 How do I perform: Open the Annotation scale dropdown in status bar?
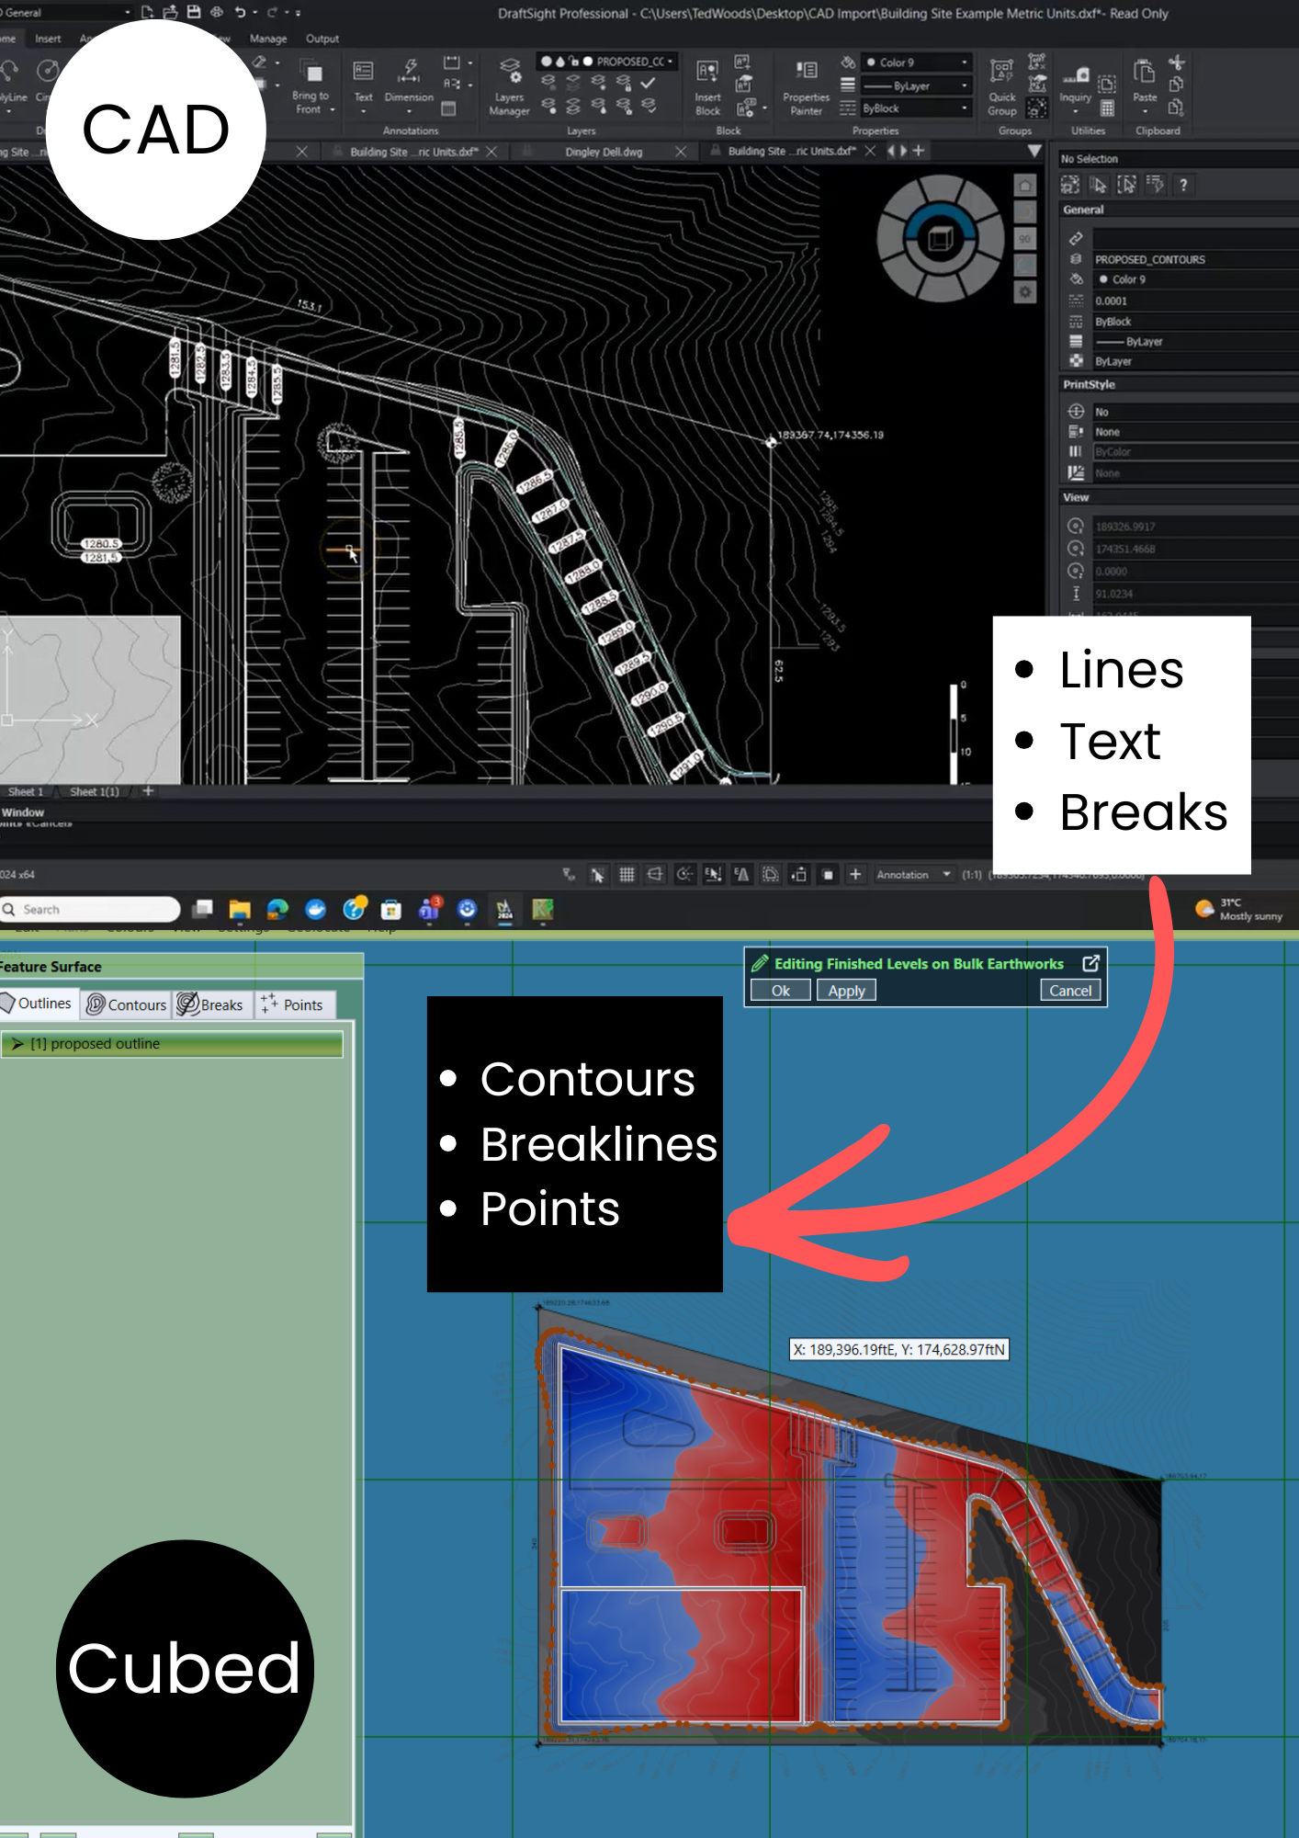(913, 875)
